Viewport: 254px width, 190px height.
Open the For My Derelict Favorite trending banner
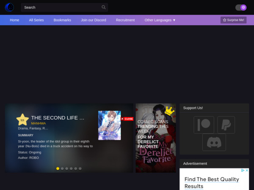coord(156,138)
